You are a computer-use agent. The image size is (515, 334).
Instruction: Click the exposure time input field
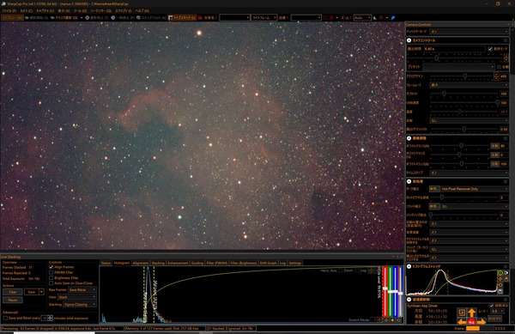pyautogui.click(x=454, y=49)
